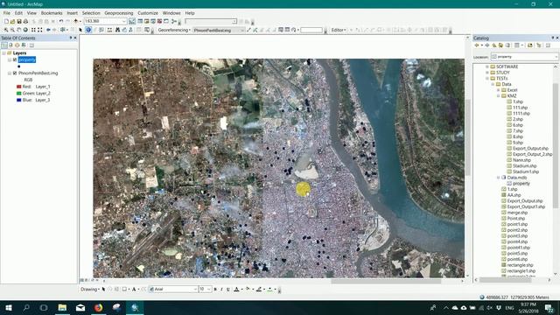Open the georeferencing layer dropdown
Viewport: 560px width, 315px height.
coord(242,31)
